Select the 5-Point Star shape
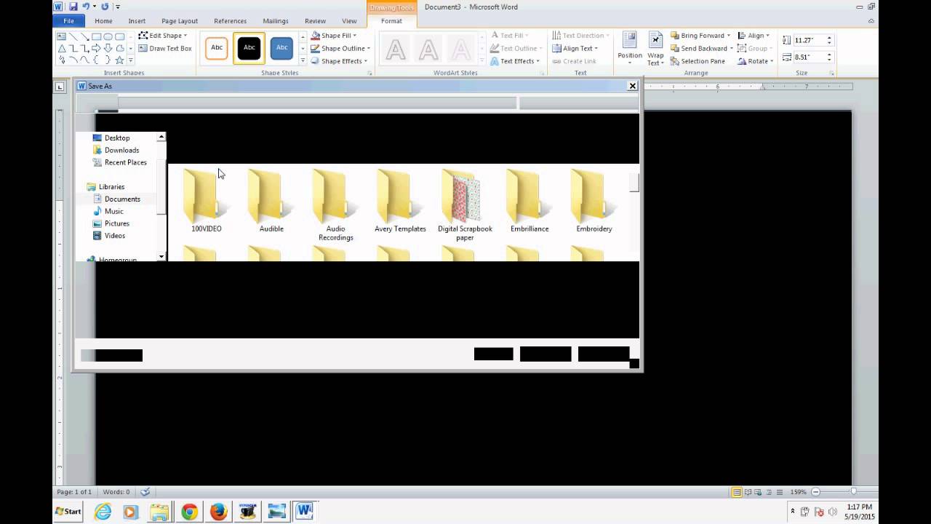Viewport: 931px width, 524px height. click(x=119, y=60)
